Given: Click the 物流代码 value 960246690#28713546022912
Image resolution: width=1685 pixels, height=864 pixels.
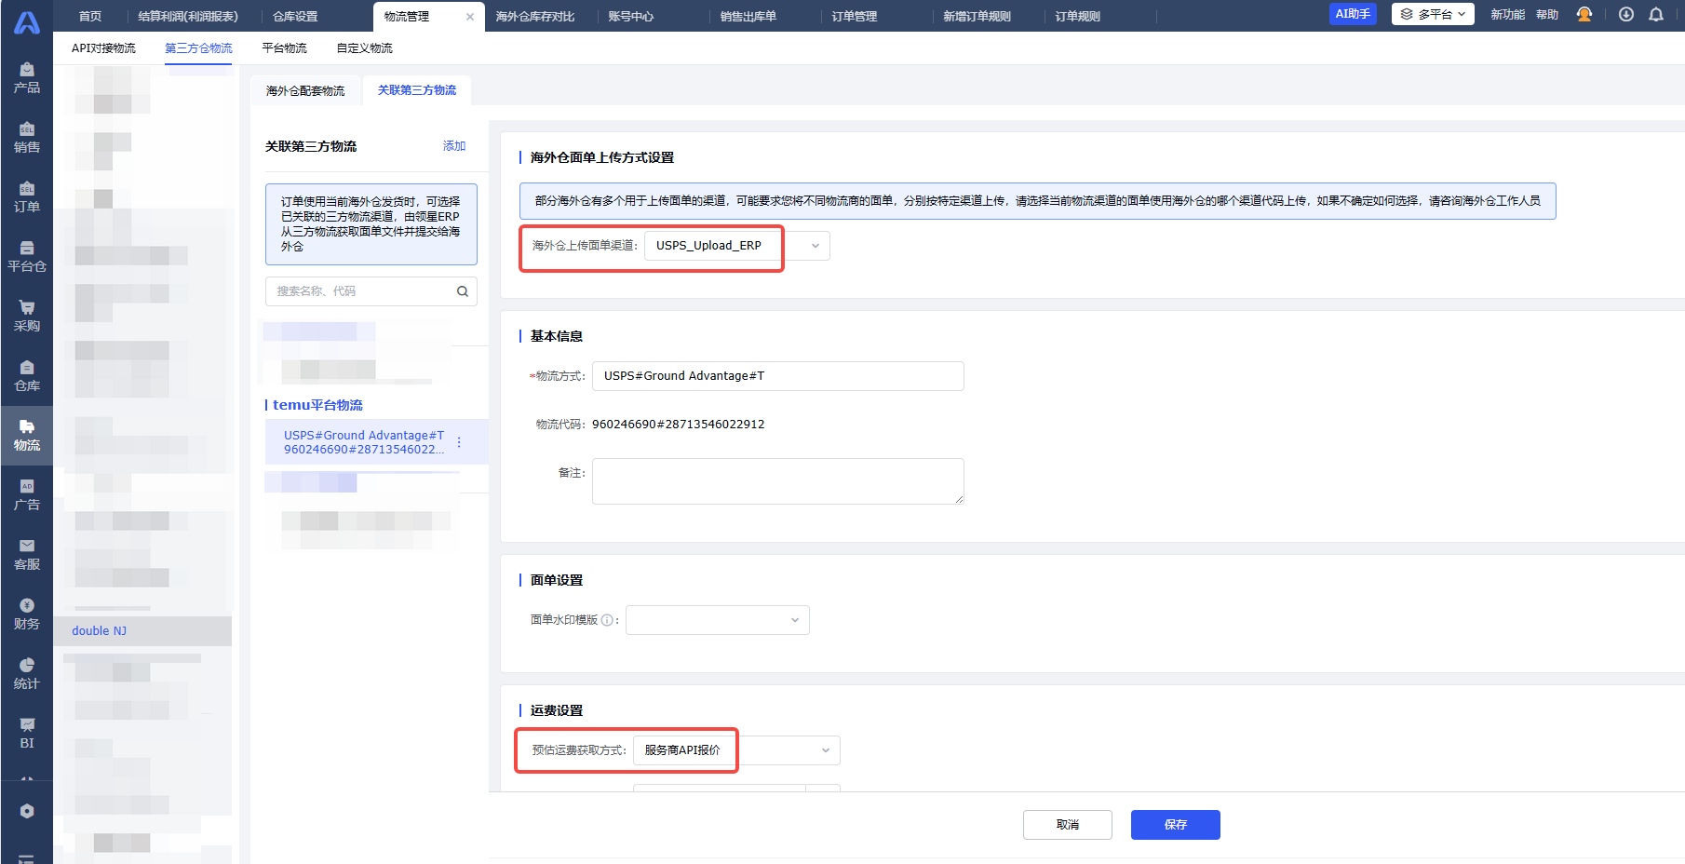Looking at the screenshot, I should click(679, 425).
